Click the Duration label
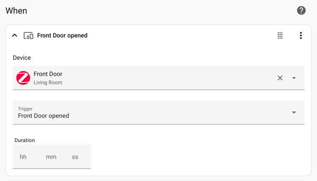Screen dimensions: 317x181 tap(25, 140)
